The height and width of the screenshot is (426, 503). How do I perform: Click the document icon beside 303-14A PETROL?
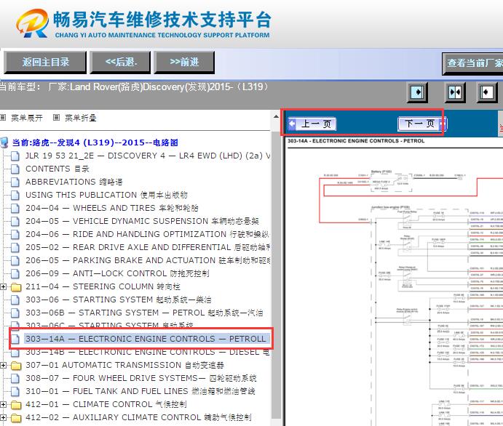(15, 339)
